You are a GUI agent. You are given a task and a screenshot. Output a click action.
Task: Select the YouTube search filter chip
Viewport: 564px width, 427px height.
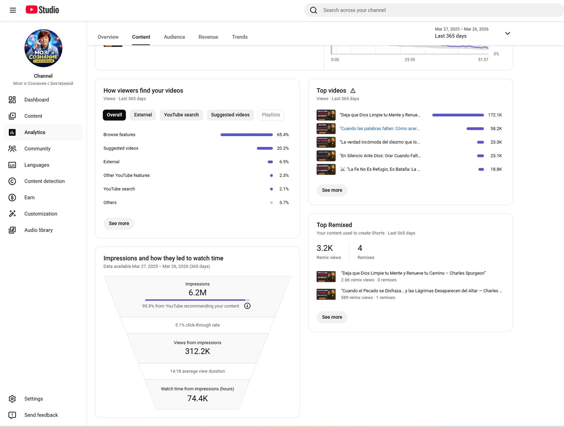point(181,115)
